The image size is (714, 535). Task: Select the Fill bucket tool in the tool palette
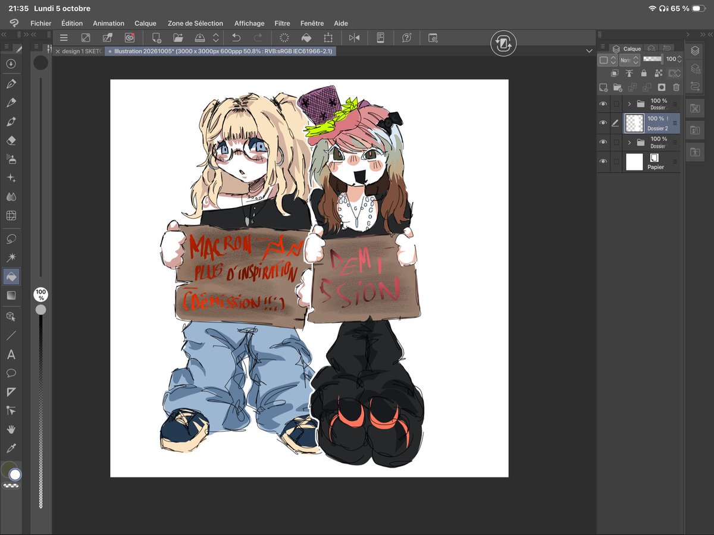pyautogui.click(x=11, y=276)
